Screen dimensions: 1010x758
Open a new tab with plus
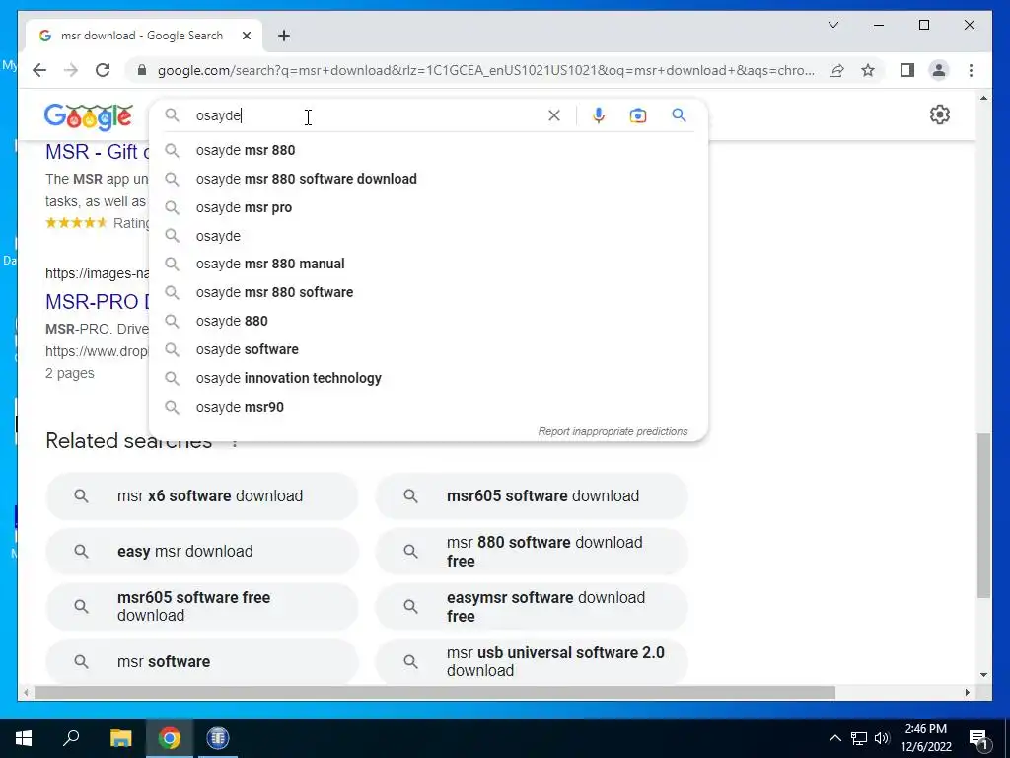point(284,36)
